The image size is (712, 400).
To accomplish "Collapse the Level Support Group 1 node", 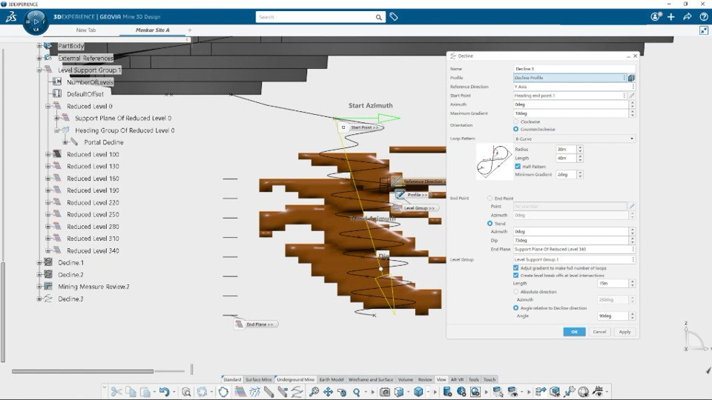I will (39, 70).
